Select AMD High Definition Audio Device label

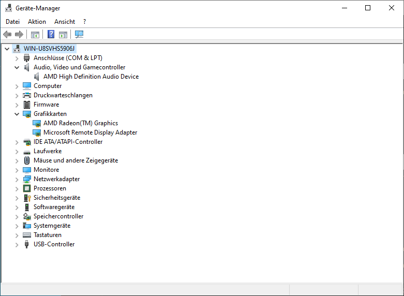(x=91, y=77)
